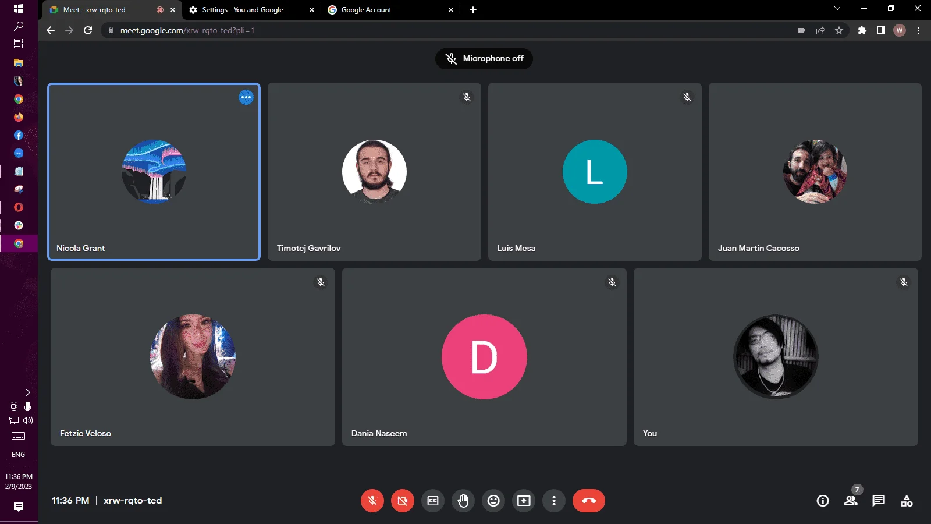Click your own profile picture tile

pos(776,357)
